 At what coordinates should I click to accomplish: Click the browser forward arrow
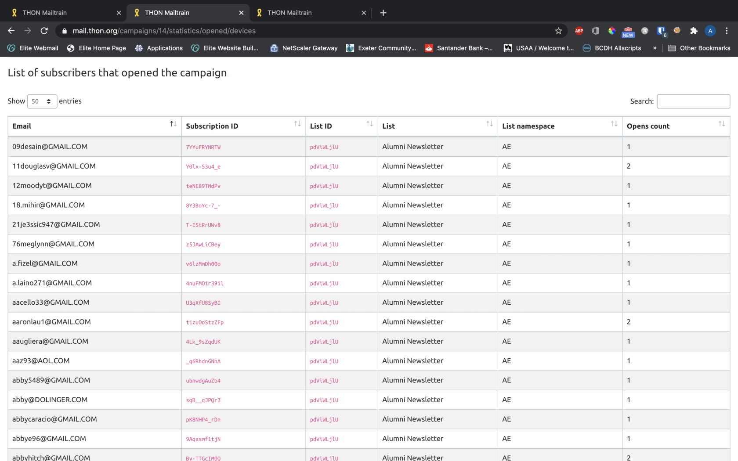(28, 31)
